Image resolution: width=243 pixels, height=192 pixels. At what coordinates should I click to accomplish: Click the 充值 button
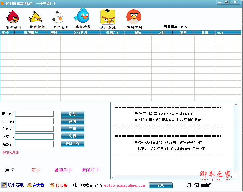pyautogui.click(x=72, y=136)
